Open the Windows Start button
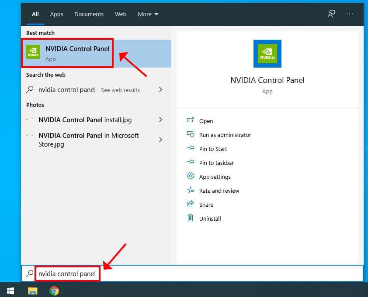Viewport: 368px width, 297px height. pyautogui.click(x=10, y=291)
